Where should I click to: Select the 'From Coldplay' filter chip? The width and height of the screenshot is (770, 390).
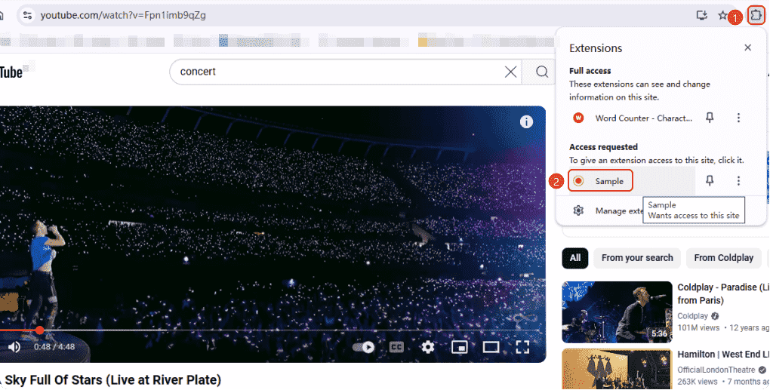pos(723,258)
